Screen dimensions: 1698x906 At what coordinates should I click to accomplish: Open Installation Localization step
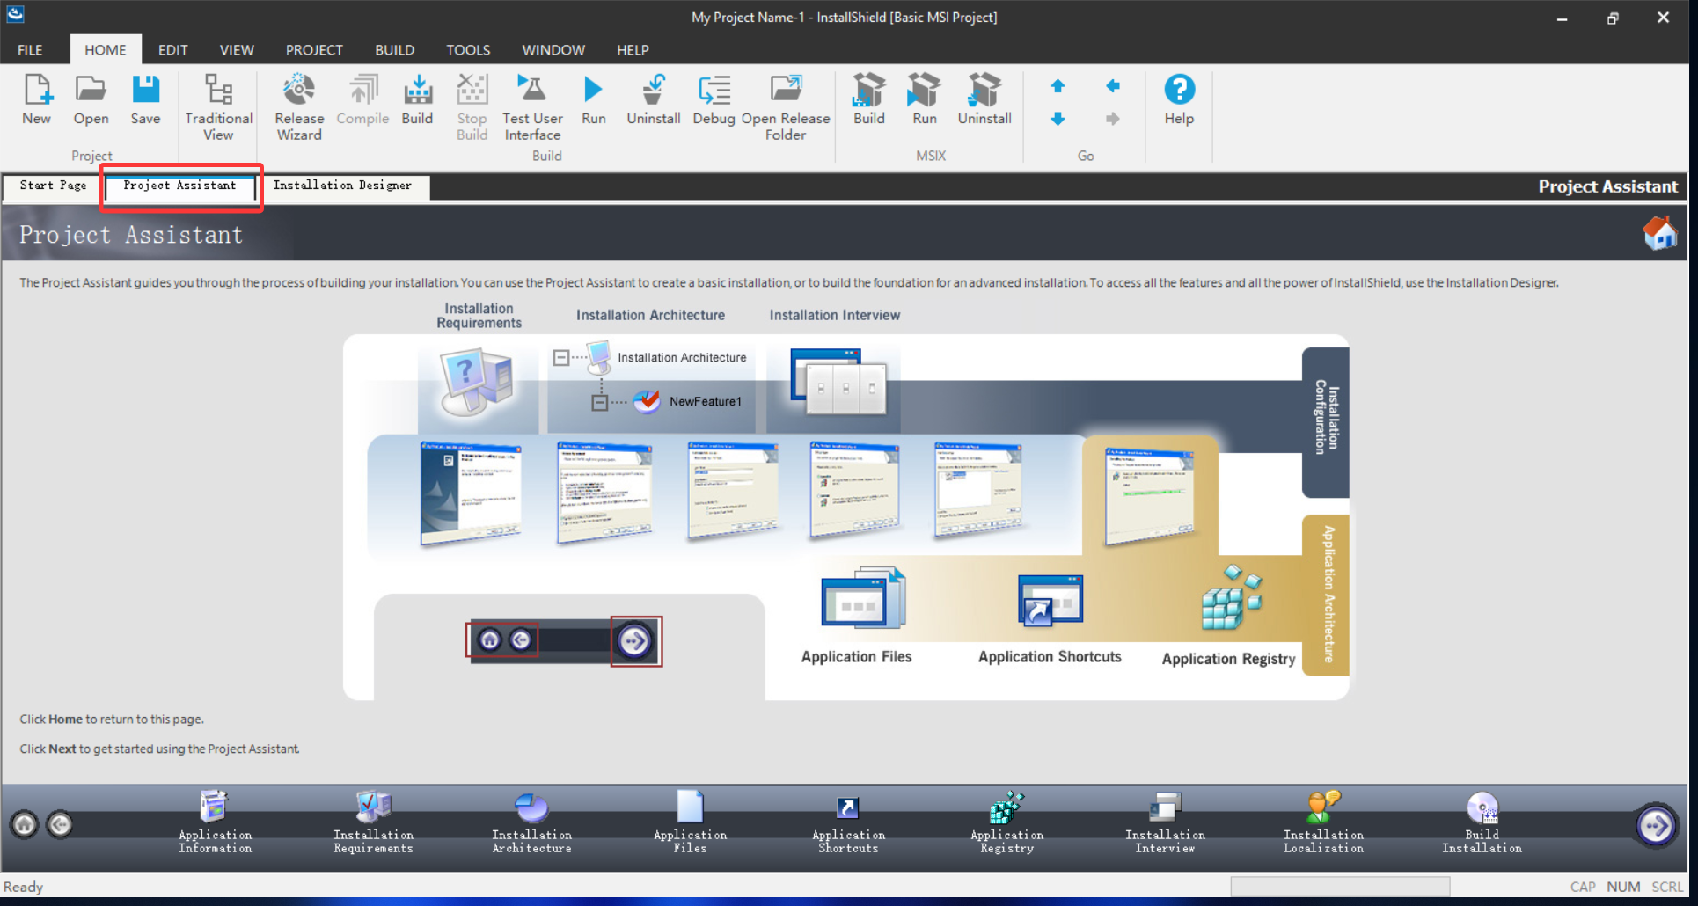point(1323,822)
